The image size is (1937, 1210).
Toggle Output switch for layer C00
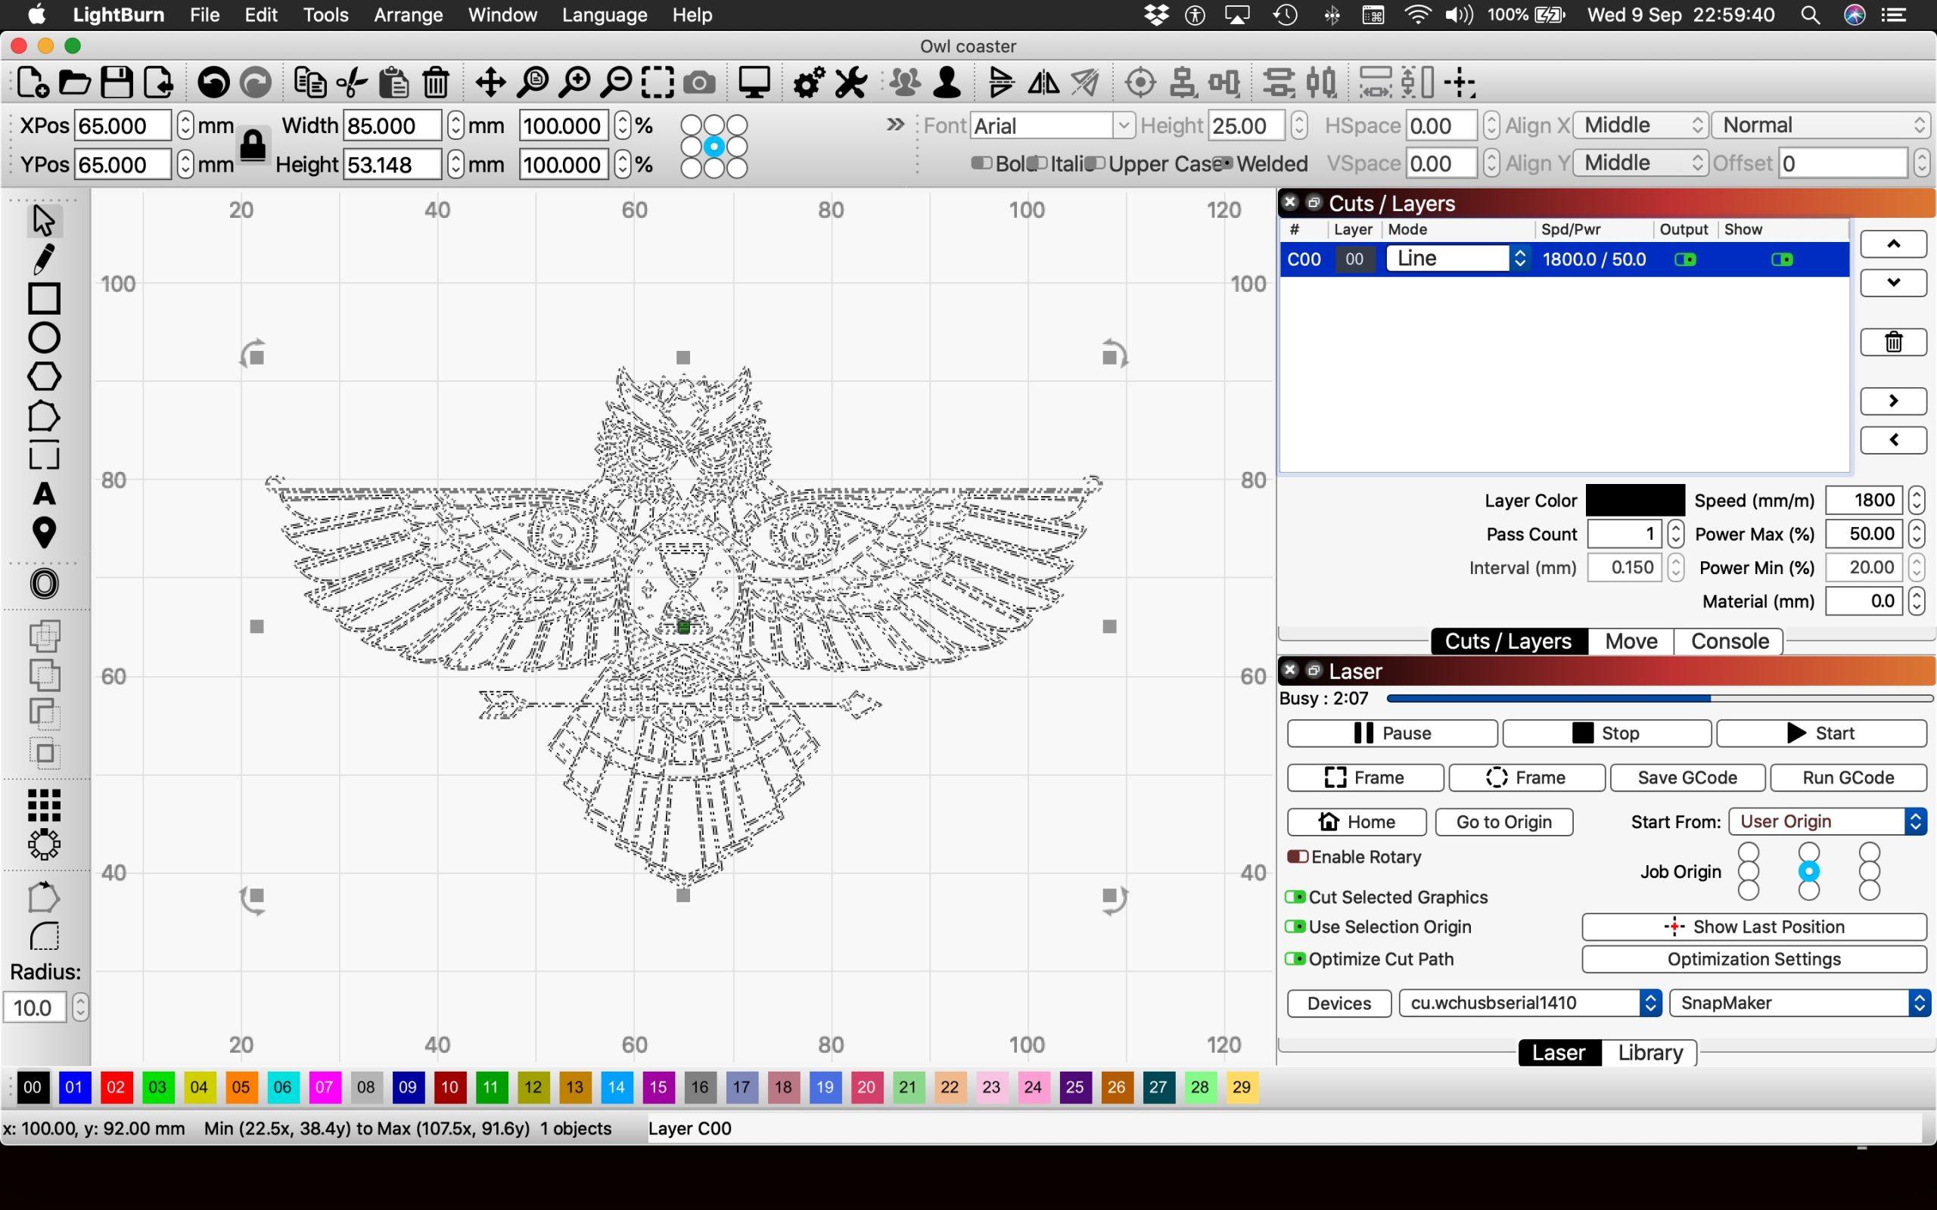[1685, 259]
